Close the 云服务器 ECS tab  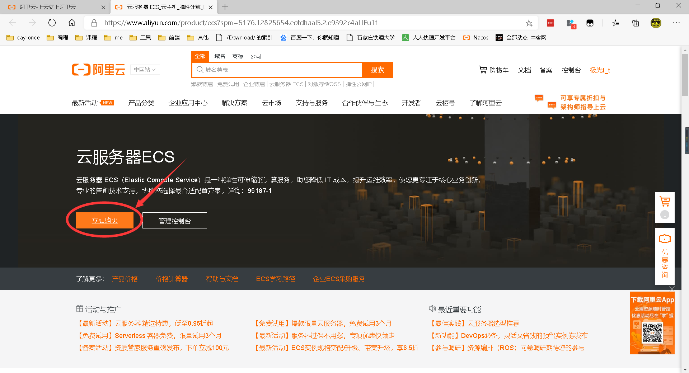point(211,7)
